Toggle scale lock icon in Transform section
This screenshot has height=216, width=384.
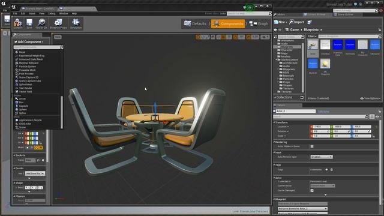(373, 136)
